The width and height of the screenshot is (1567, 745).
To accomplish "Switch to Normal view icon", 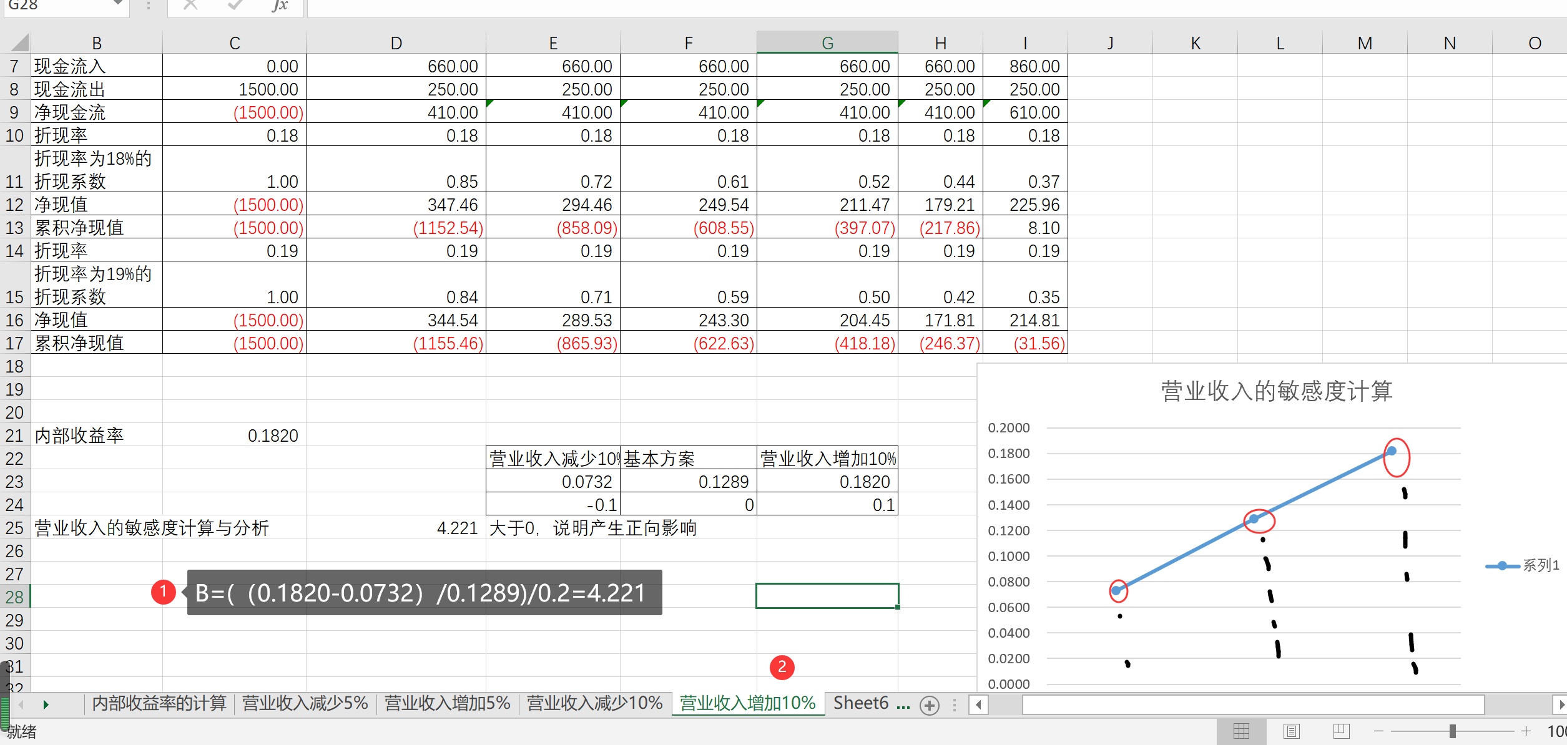I will click(x=1241, y=731).
